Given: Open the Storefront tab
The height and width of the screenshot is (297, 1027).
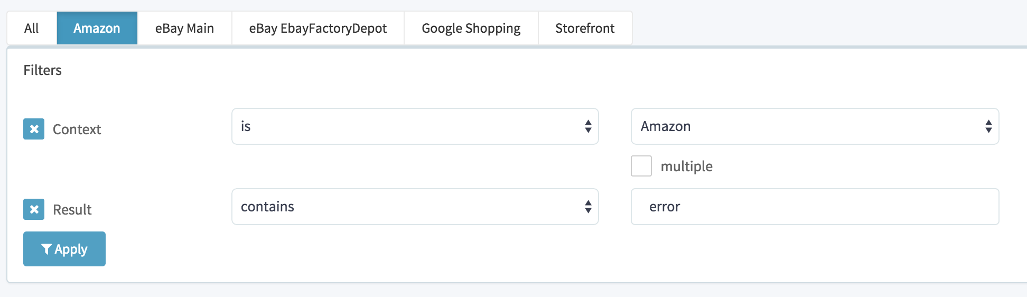Looking at the screenshot, I should (585, 28).
